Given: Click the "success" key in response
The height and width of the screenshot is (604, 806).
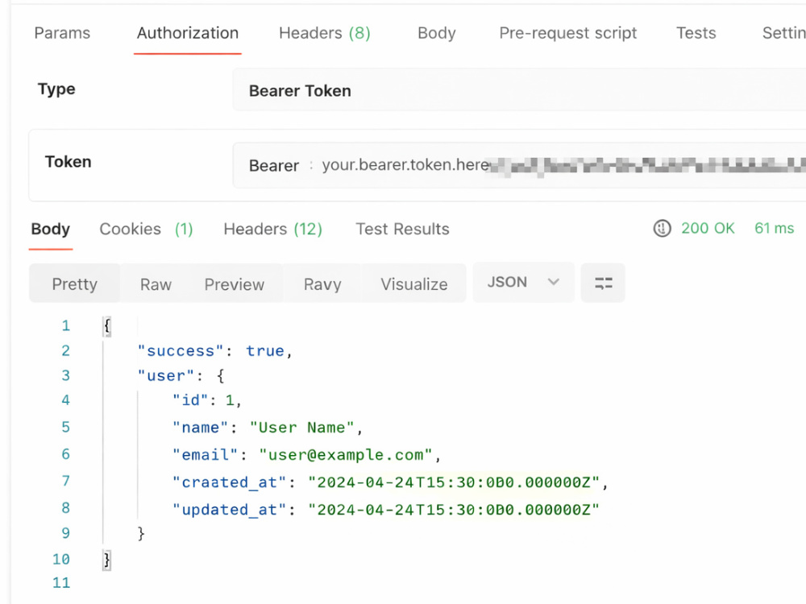Looking at the screenshot, I should [181, 351].
